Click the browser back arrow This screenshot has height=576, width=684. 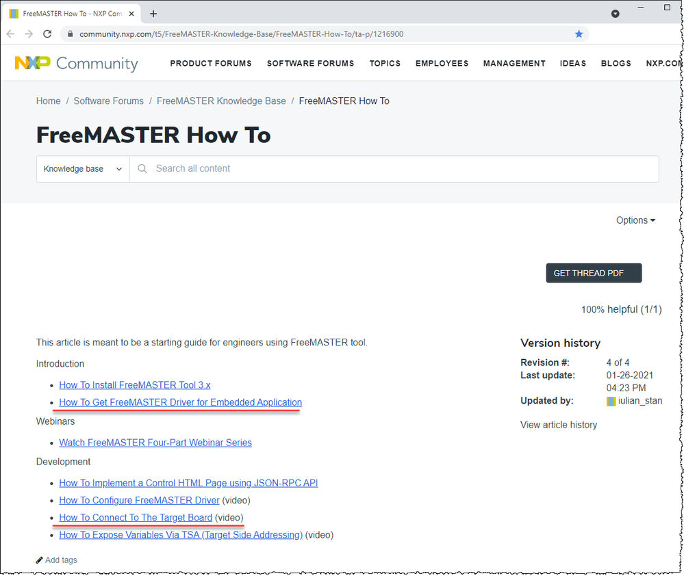(10, 34)
